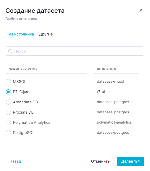Select Polymatica Analytics radio button

(8, 123)
